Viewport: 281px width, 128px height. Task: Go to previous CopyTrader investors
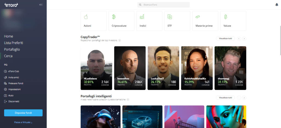239,38
